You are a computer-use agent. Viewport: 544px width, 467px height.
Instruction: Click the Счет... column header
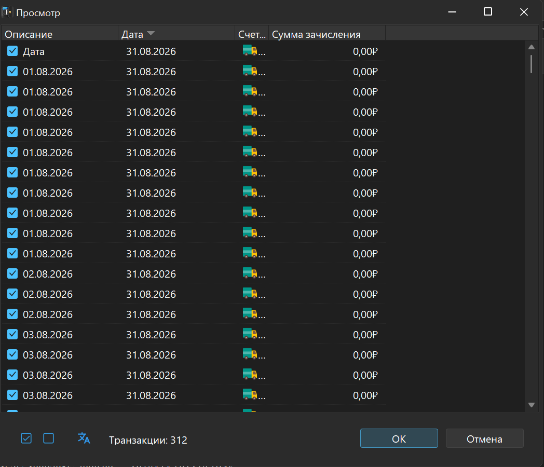coord(252,34)
